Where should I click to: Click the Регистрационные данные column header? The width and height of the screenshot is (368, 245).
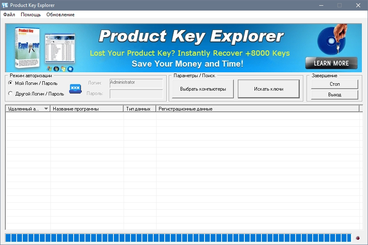coord(258,109)
